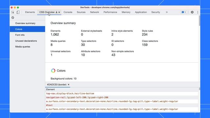
Task: Click the Element column header
Action: point(122,89)
